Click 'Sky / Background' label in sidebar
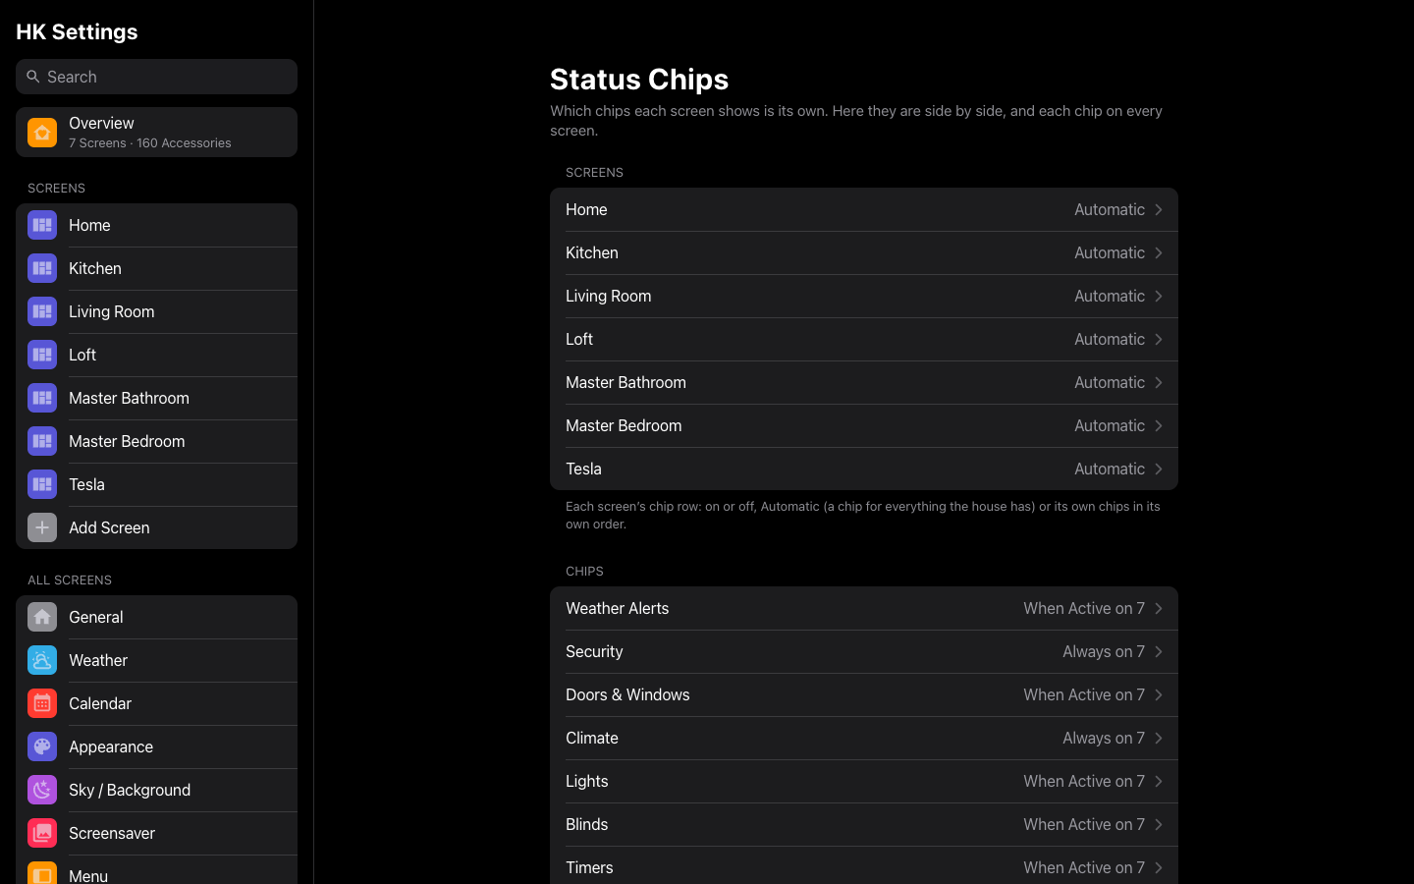The image size is (1414, 884). point(130,790)
